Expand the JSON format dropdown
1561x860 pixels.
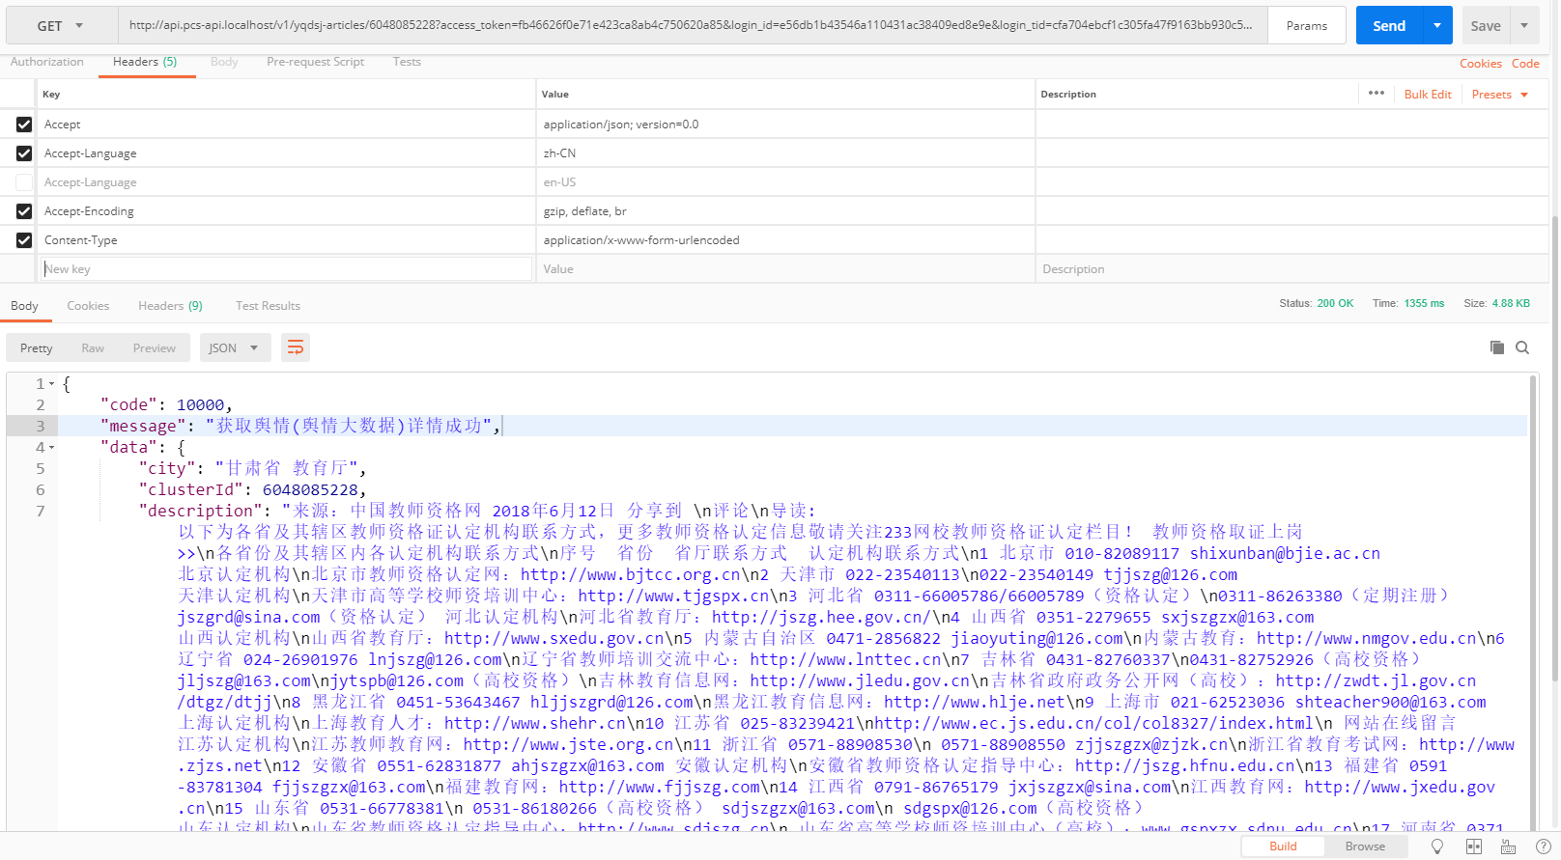(234, 347)
